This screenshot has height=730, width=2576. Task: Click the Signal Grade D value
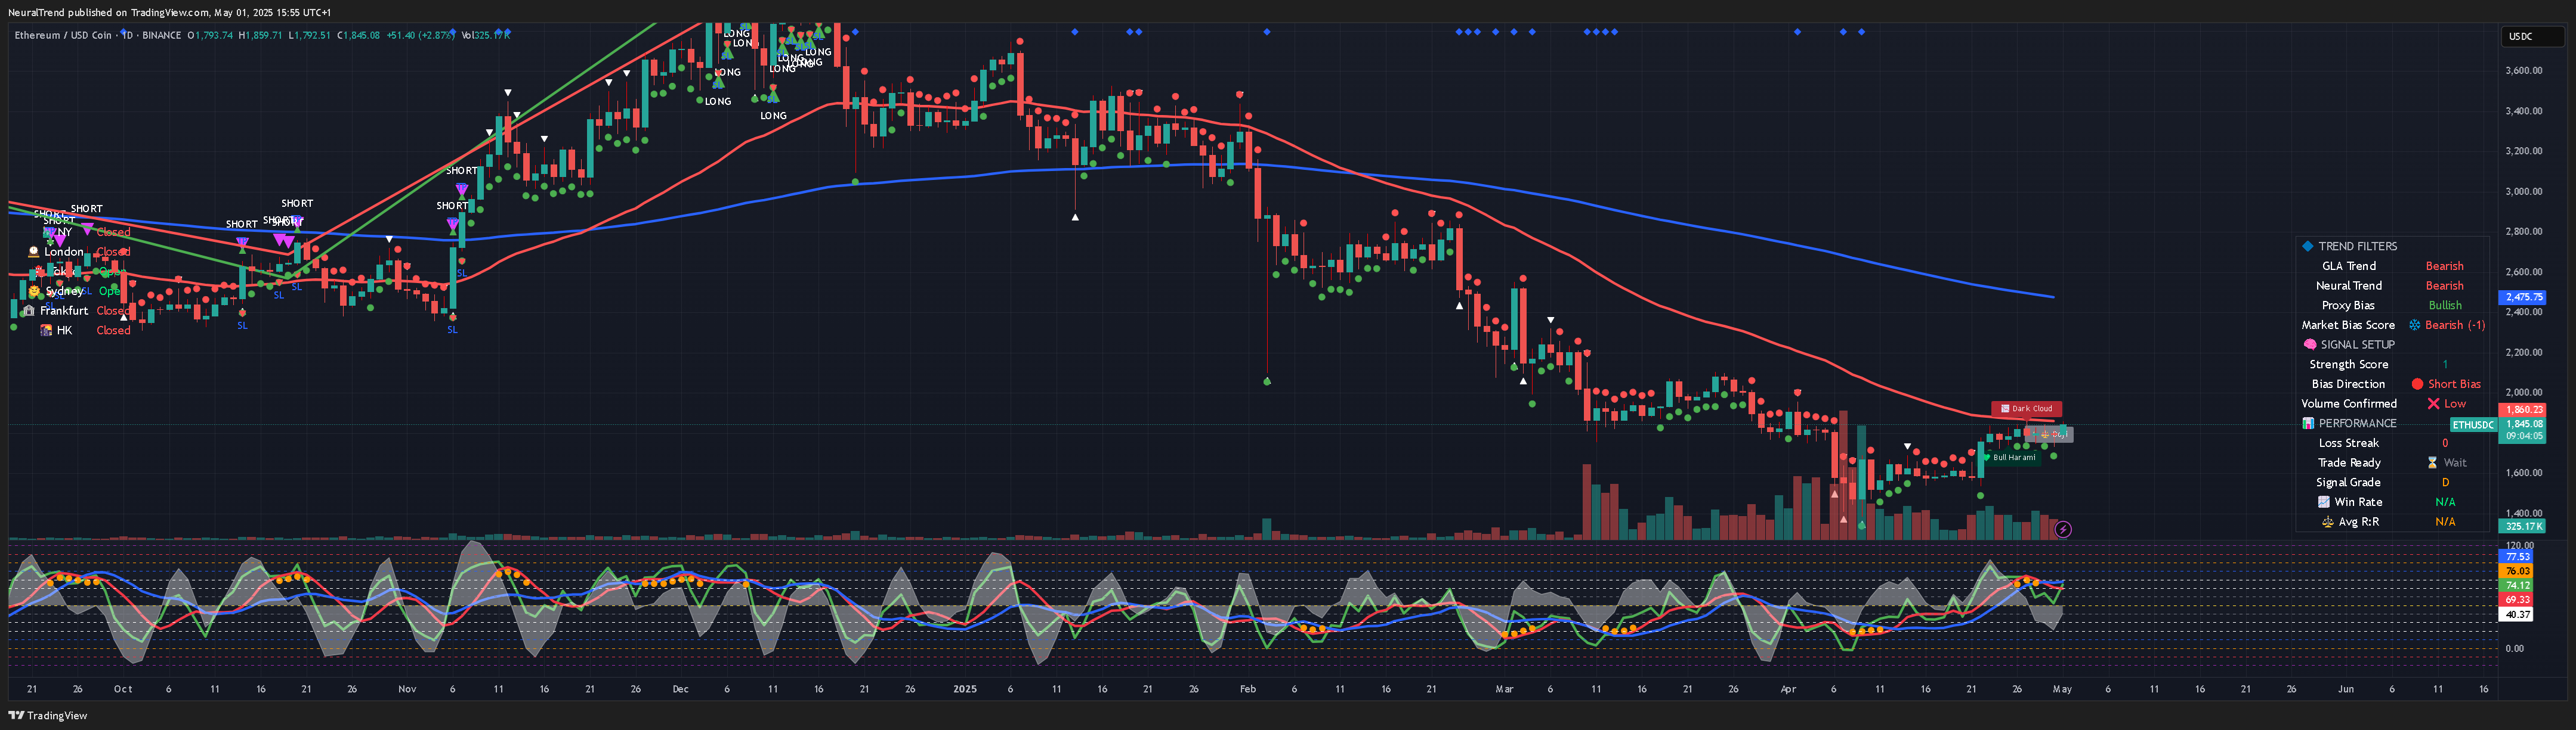2445,482
